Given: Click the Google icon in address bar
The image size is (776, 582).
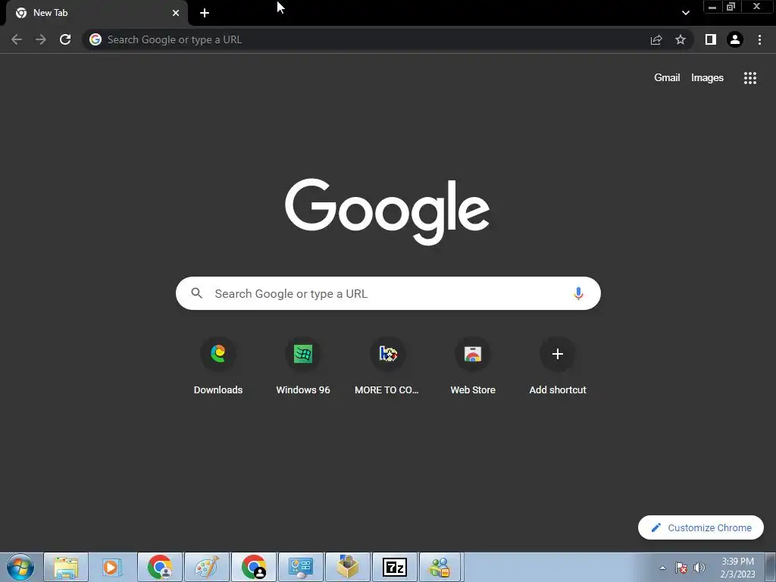Looking at the screenshot, I should click(x=95, y=39).
